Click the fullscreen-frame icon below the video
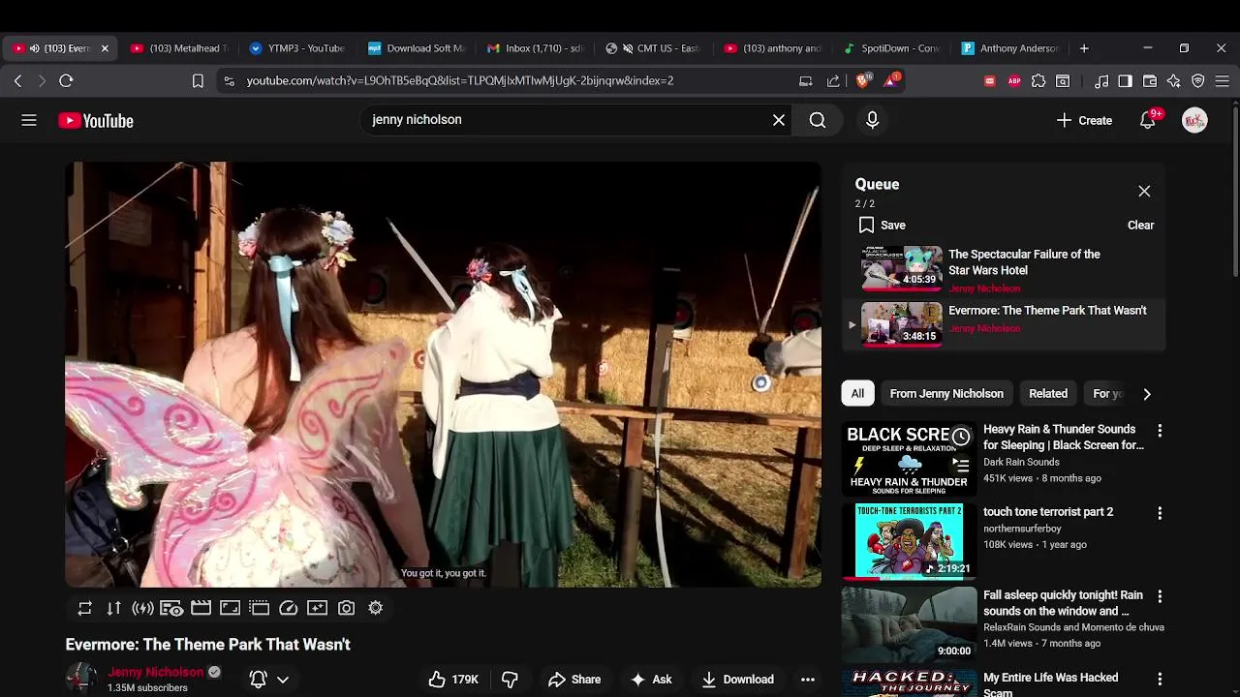Screen dimensions: 1240x697 (x=230, y=608)
